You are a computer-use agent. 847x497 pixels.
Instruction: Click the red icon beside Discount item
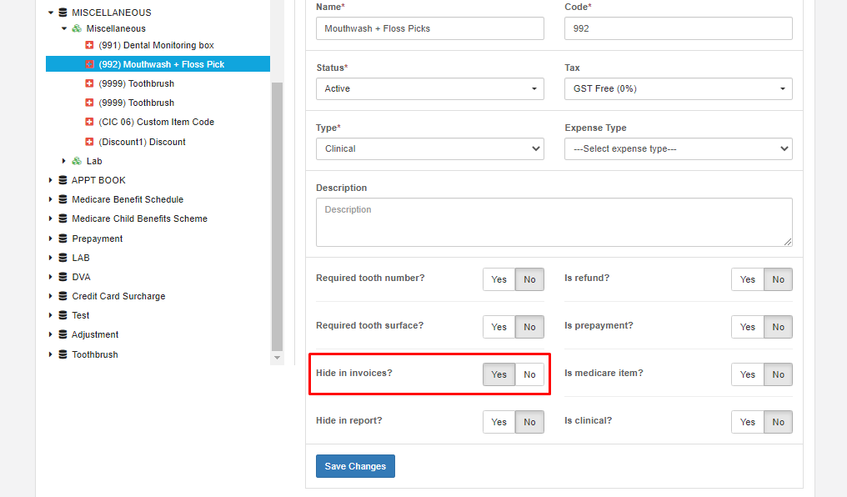90,142
